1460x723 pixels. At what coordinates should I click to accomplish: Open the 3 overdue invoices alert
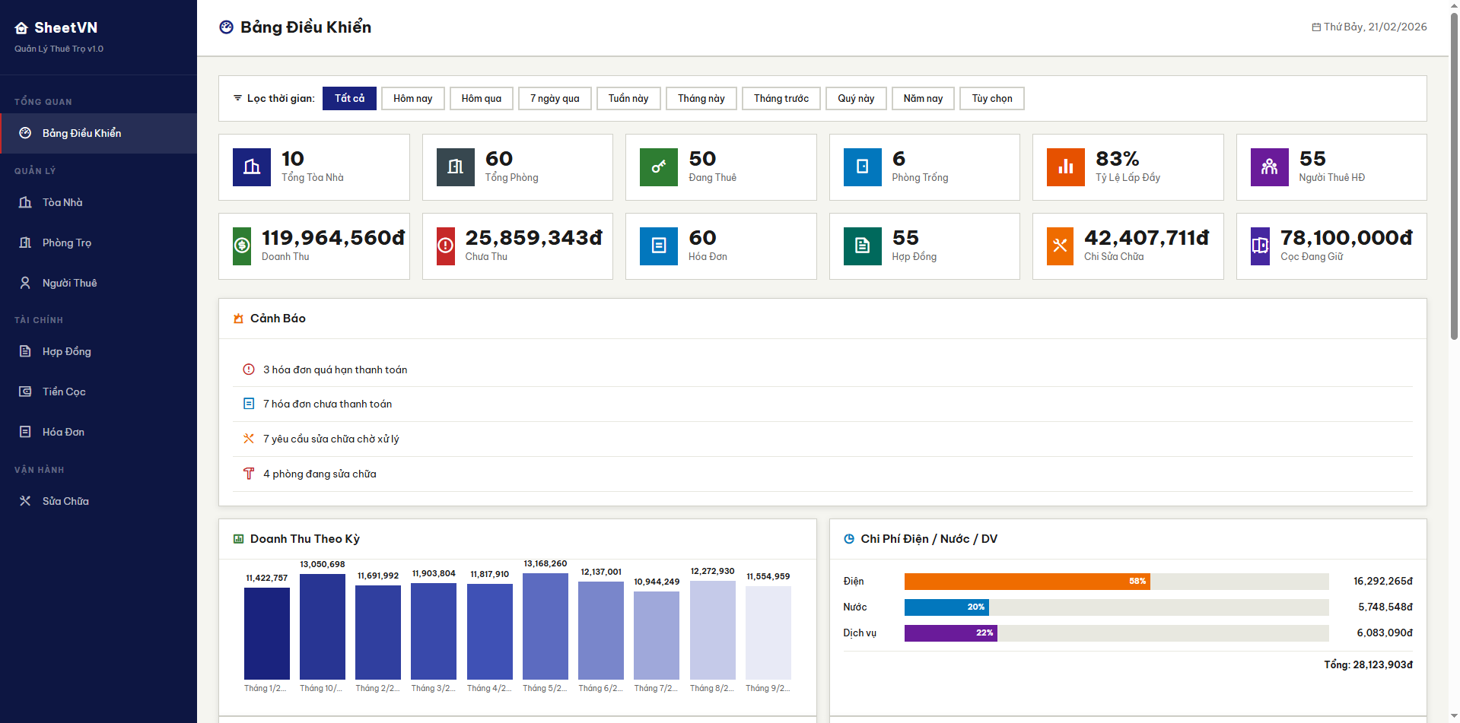coord(335,369)
